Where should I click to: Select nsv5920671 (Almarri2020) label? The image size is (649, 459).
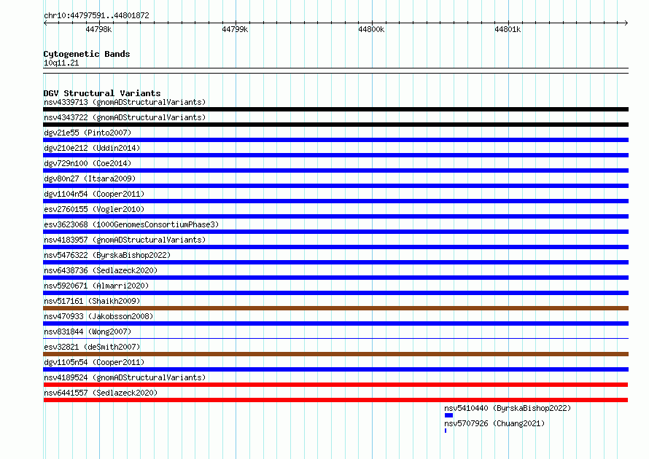pyautogui.click(x=96, y=286)
